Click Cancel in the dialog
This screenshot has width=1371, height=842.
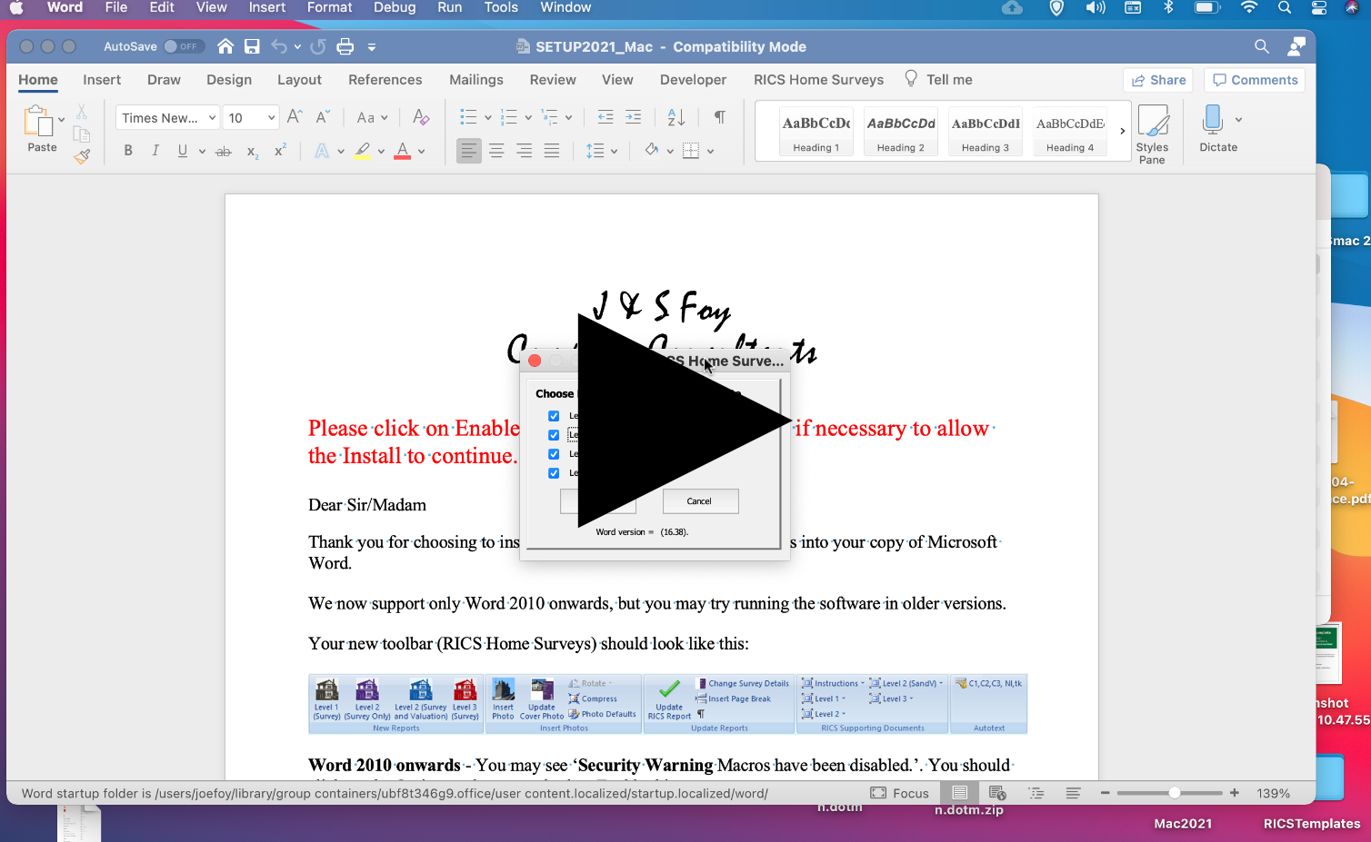point(700,501)
